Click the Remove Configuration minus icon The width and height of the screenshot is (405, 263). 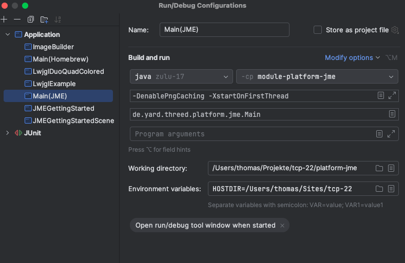[x=17, y=19]
